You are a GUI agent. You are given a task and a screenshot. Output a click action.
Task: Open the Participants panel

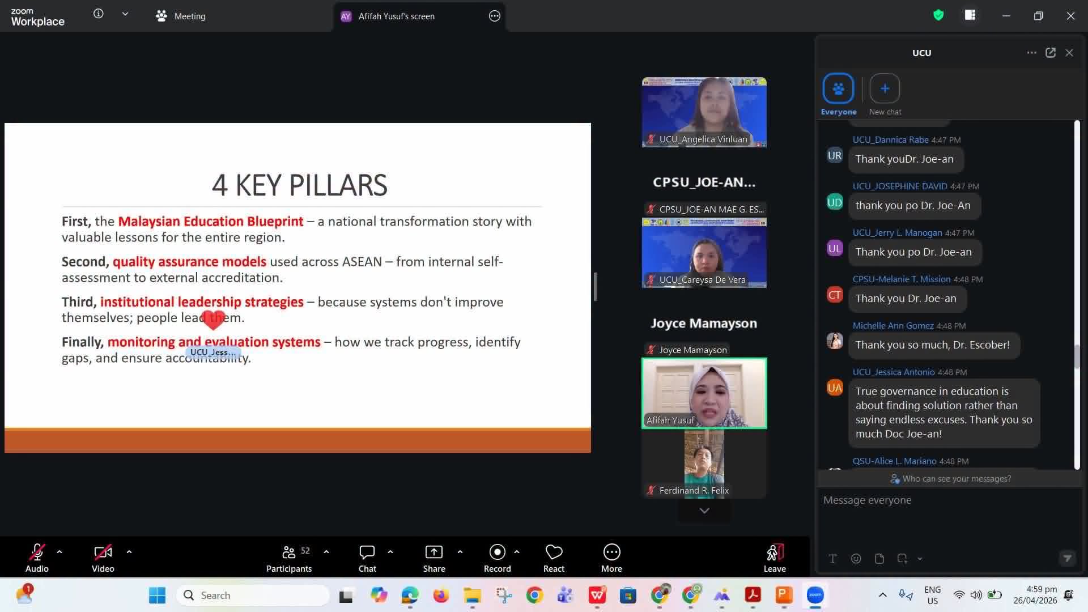[289, 558]
